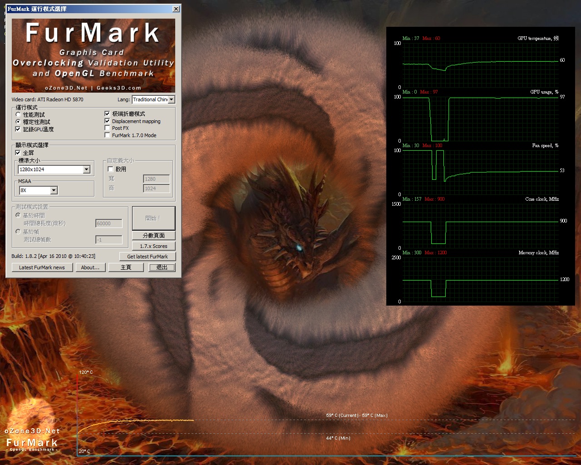
Task: Click the time length field showing 60000
Action: point(109,223)
